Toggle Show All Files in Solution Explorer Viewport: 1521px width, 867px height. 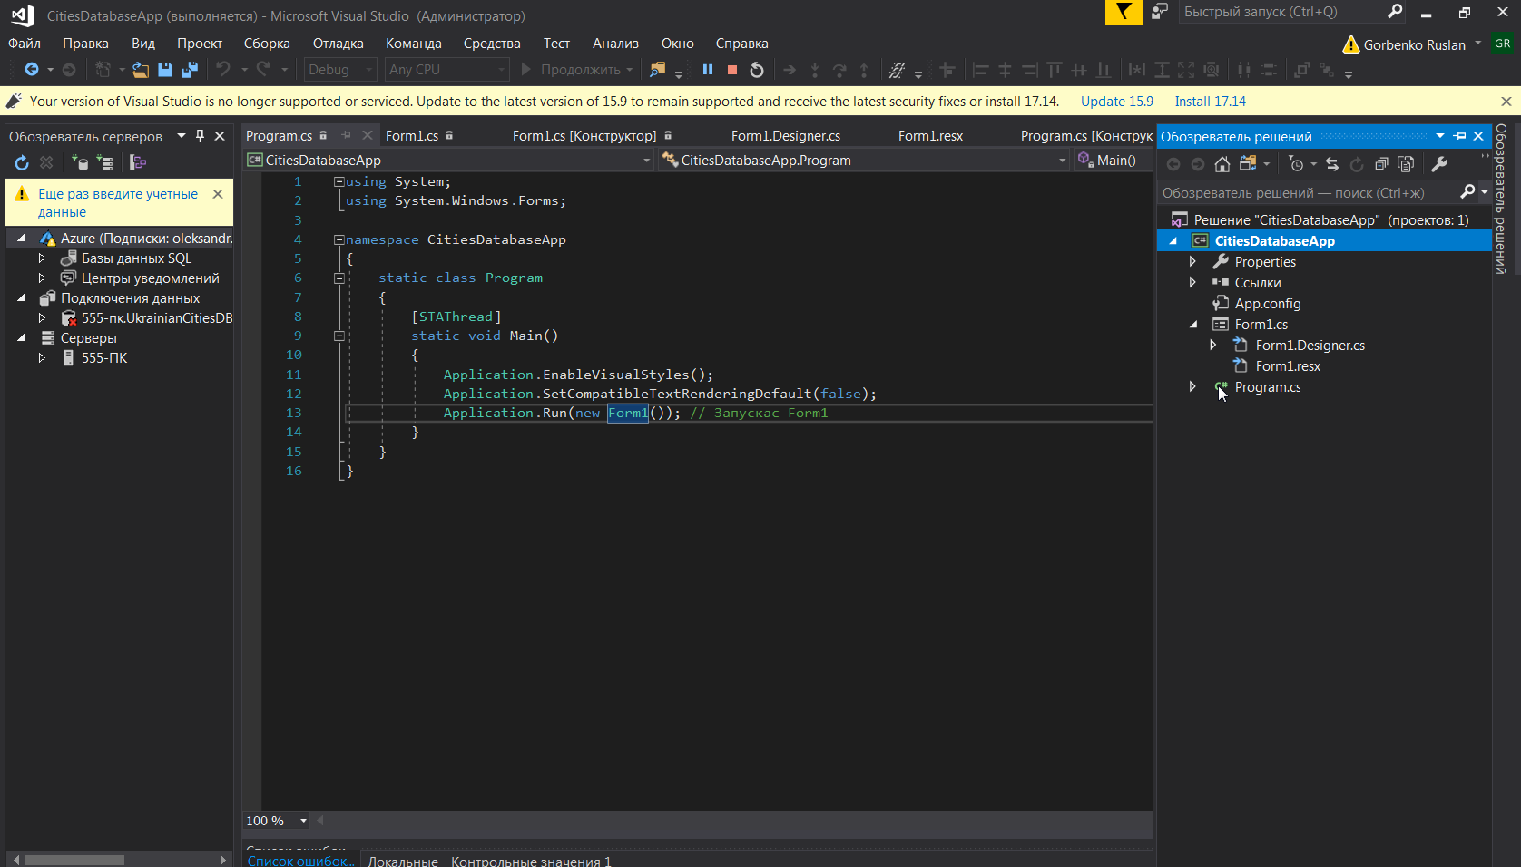(1406, 164)
